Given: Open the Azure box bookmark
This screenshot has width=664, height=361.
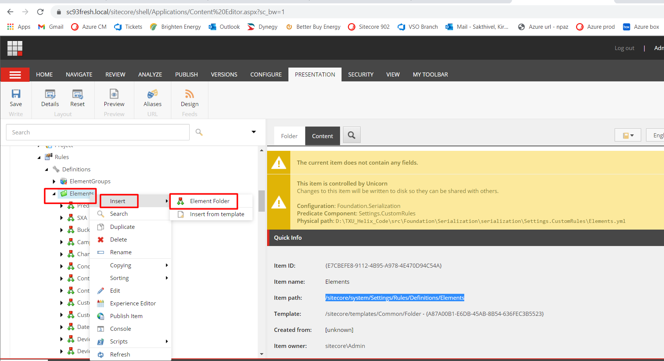Looking at the screenshot, I should 641,27.
